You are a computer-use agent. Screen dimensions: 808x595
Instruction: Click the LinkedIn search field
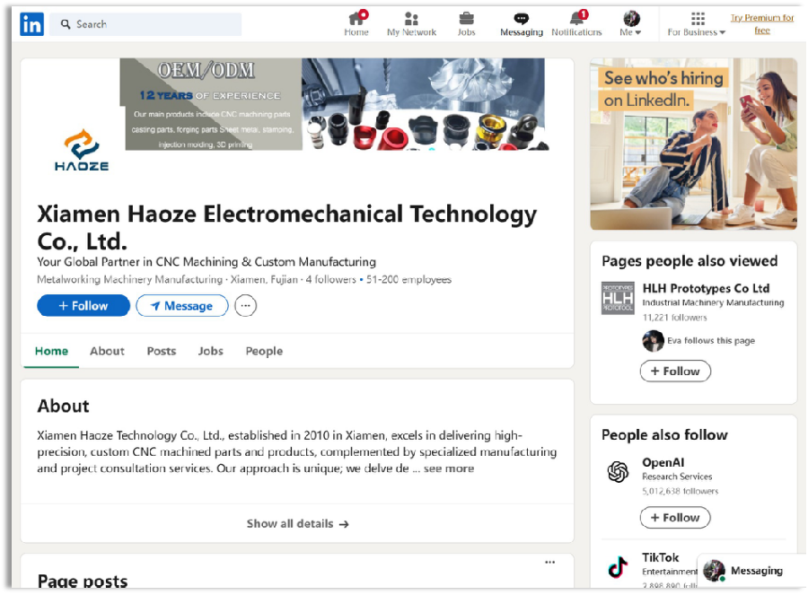coord(145,24)
